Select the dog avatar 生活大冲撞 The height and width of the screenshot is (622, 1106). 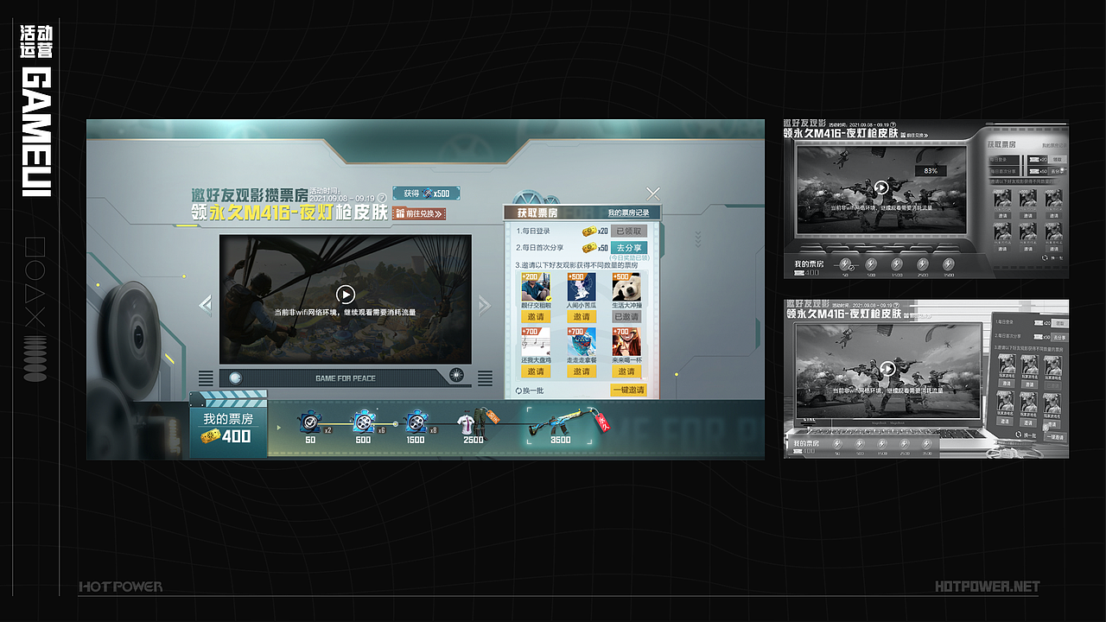click(x=626, y=287)
